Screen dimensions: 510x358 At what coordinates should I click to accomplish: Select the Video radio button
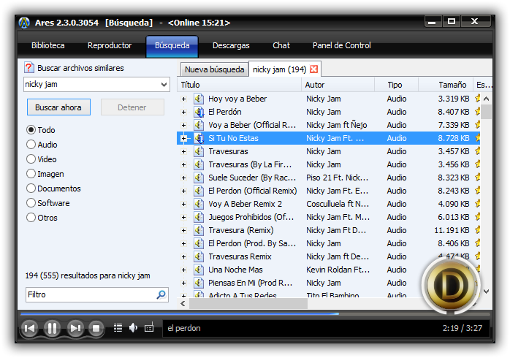coord(31,159)
